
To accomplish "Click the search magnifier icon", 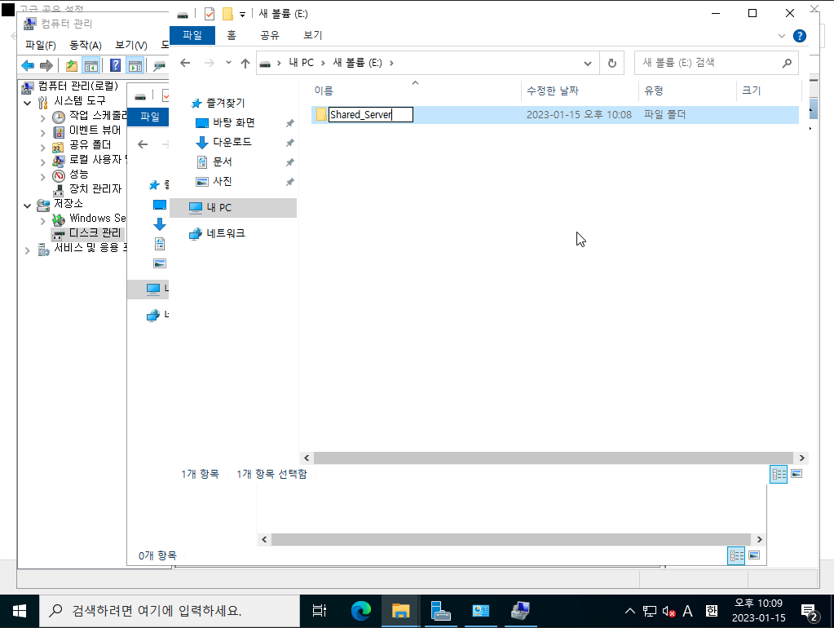I will pyautogui.click(x=787, y=64).
